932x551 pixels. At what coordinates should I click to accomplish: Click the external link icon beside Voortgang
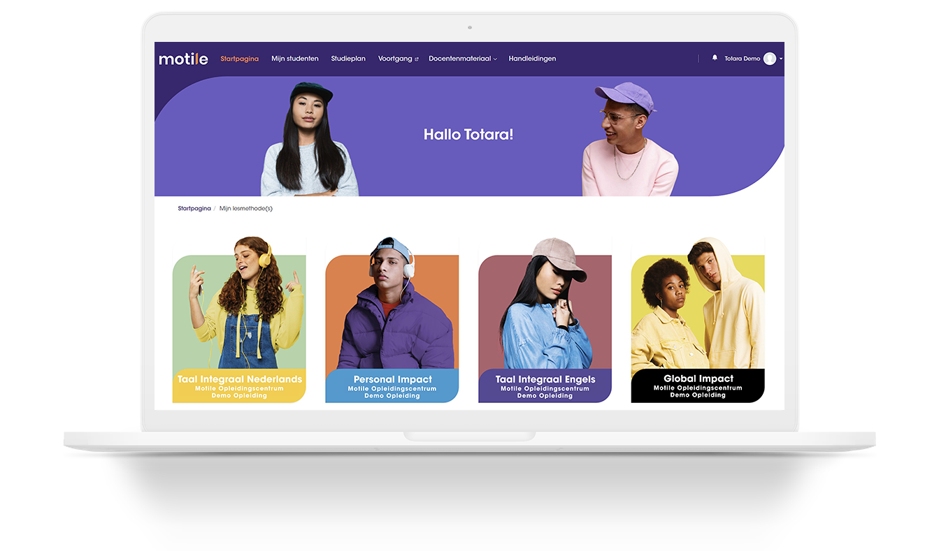coord(417,59)
